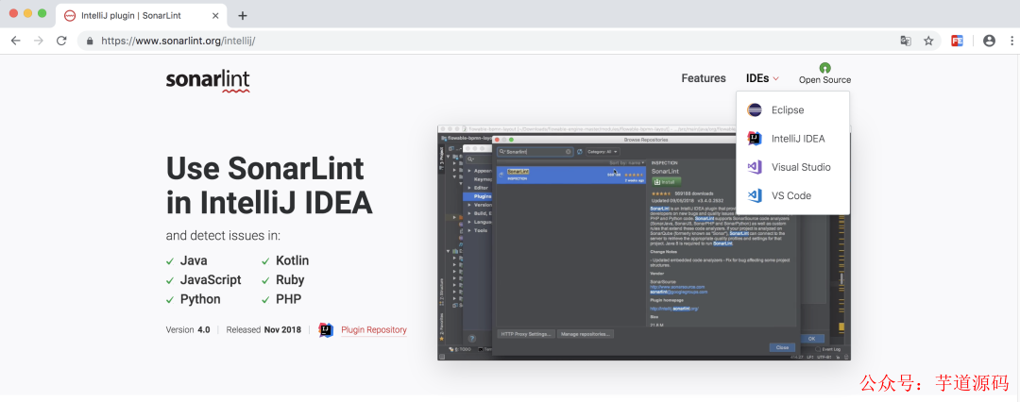Click the JavaScript language label

[x=211, y=279]
